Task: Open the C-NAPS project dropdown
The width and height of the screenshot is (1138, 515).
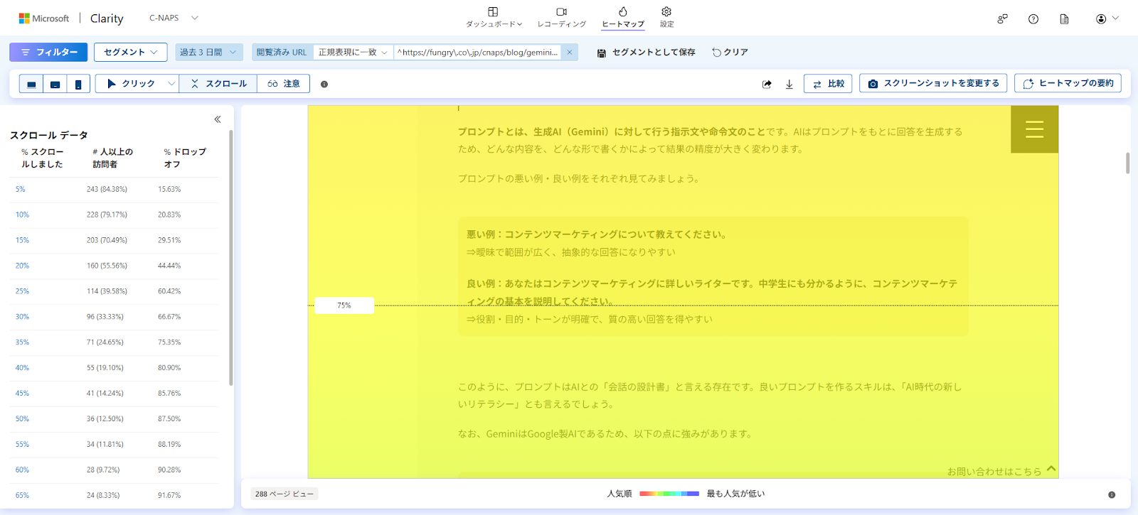Action: coord(174,18)
